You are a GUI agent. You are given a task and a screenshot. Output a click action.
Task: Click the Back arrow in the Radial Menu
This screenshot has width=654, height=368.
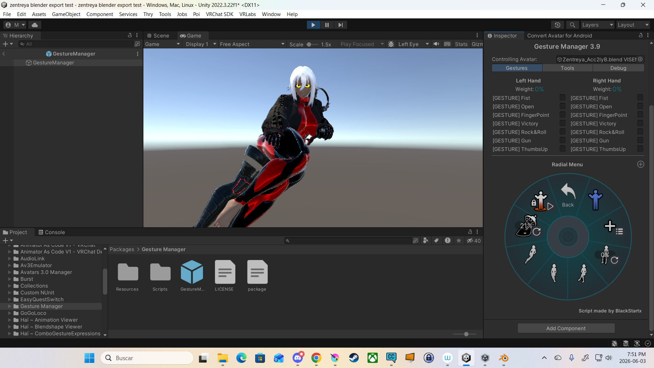(x=568, y=195)
